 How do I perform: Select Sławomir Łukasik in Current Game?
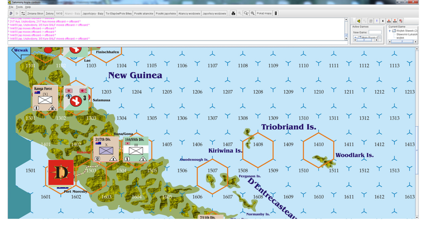coord(407,34)
